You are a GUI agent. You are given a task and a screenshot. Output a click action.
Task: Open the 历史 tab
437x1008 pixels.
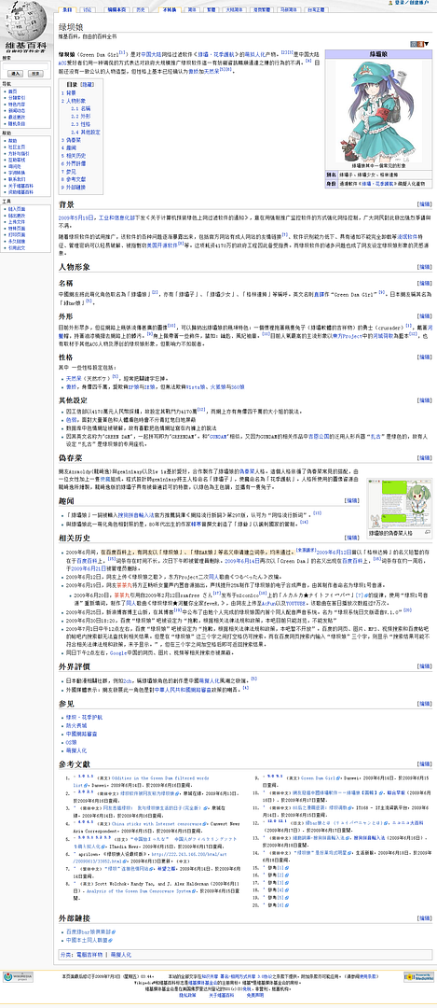(141, 10)
